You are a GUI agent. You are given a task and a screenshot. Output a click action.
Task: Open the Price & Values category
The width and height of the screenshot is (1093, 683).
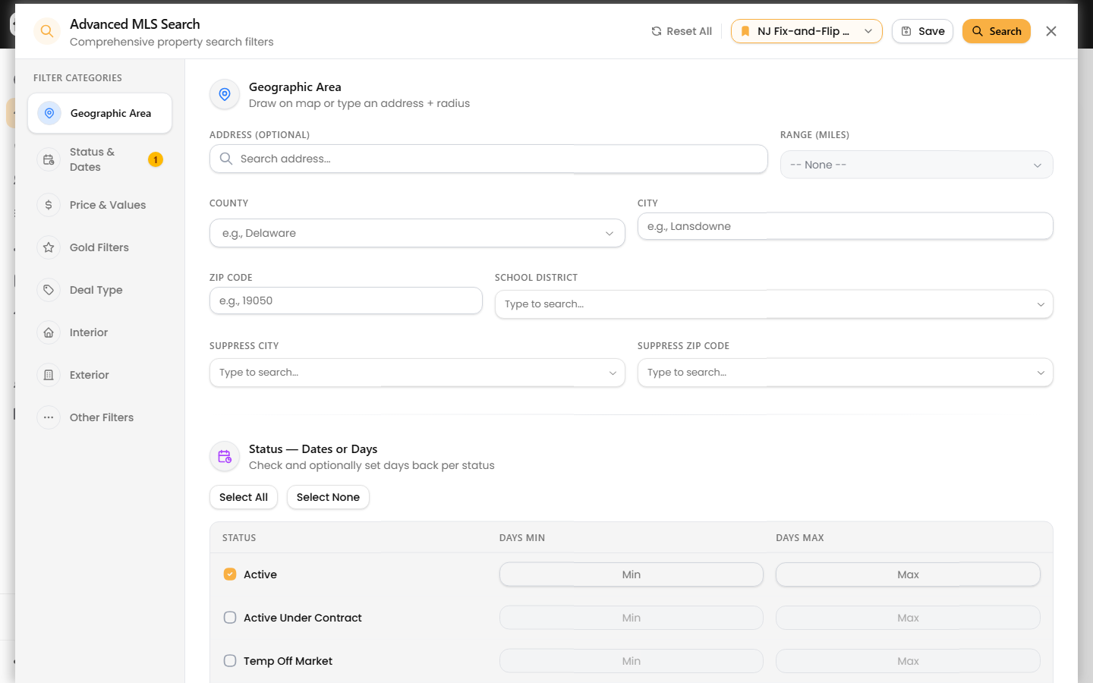(x=100, y=205)
